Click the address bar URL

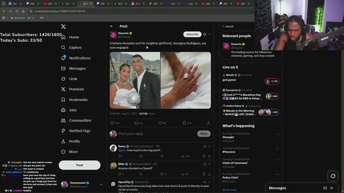[60, 11]
